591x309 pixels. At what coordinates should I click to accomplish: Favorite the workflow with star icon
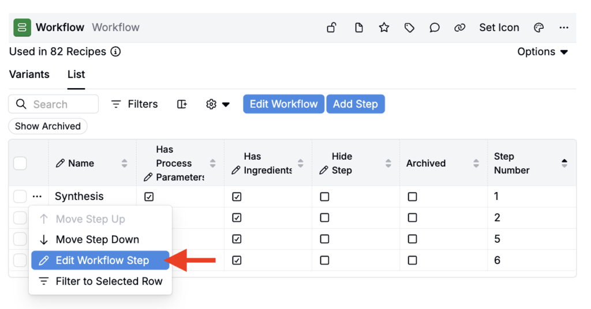coord(384,28)
